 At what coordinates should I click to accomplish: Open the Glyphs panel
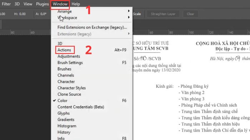pos(92,113)
